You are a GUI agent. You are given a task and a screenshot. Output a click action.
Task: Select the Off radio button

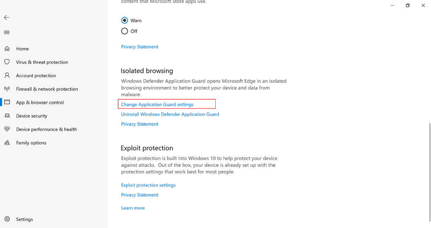125,31
